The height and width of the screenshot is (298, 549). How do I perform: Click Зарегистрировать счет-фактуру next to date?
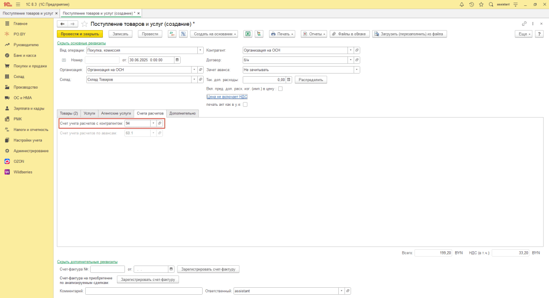click(209, 269)
